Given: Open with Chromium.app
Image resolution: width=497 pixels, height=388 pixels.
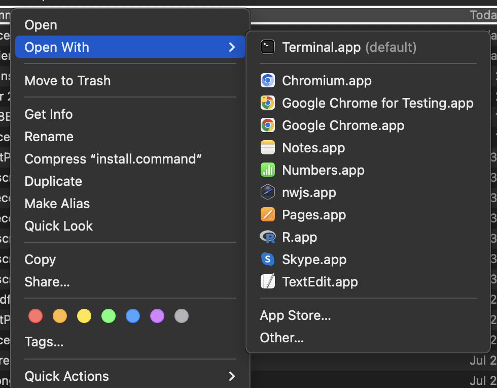Looking at the screenshot, I should pos(368,81).
